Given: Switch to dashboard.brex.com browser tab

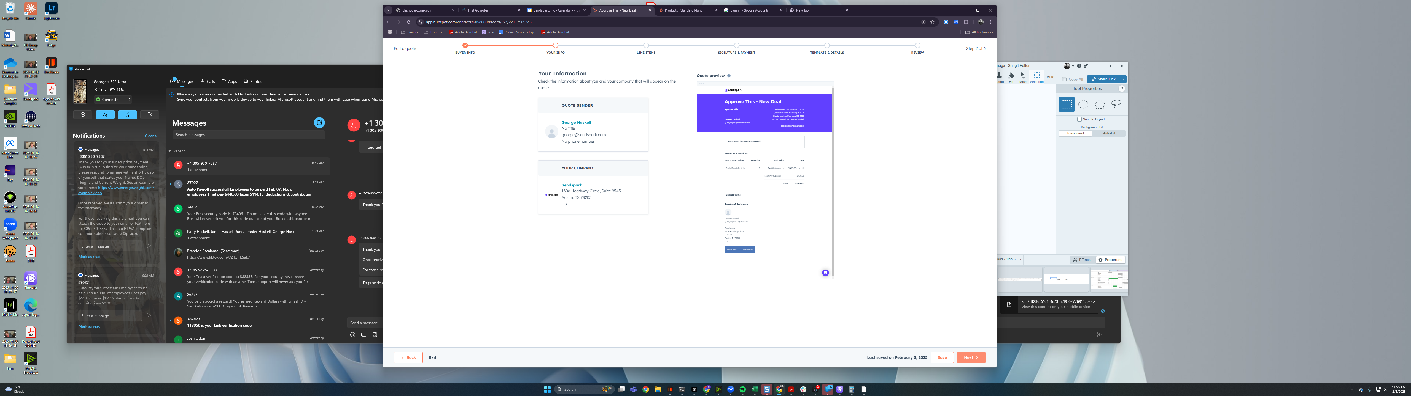Looking at the screenshot, I should (424, 10).
